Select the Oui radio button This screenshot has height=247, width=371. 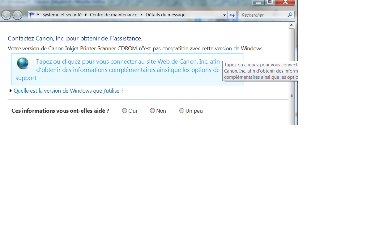pyautogui.click(x=125, y=111)
